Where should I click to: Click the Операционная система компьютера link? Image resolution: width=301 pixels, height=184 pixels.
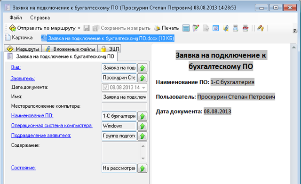tap(52, 126)
